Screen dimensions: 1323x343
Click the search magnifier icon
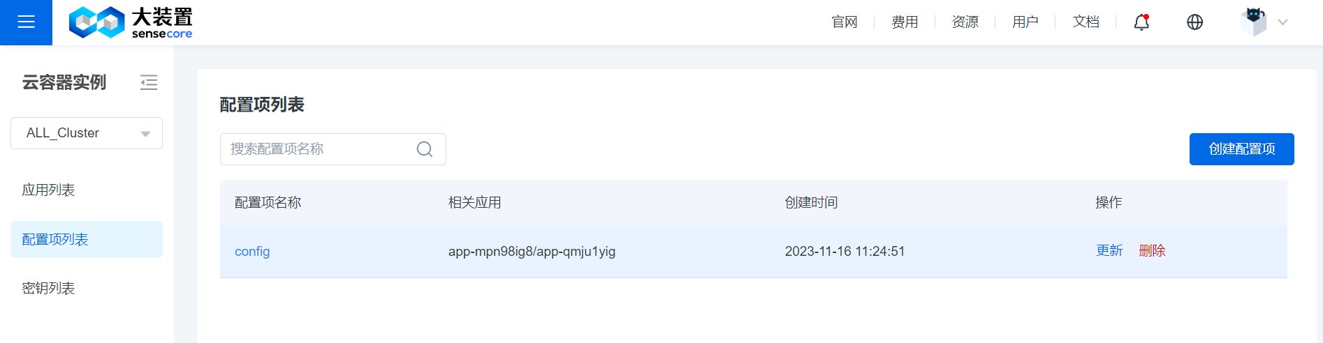click(x=425, y=149)
